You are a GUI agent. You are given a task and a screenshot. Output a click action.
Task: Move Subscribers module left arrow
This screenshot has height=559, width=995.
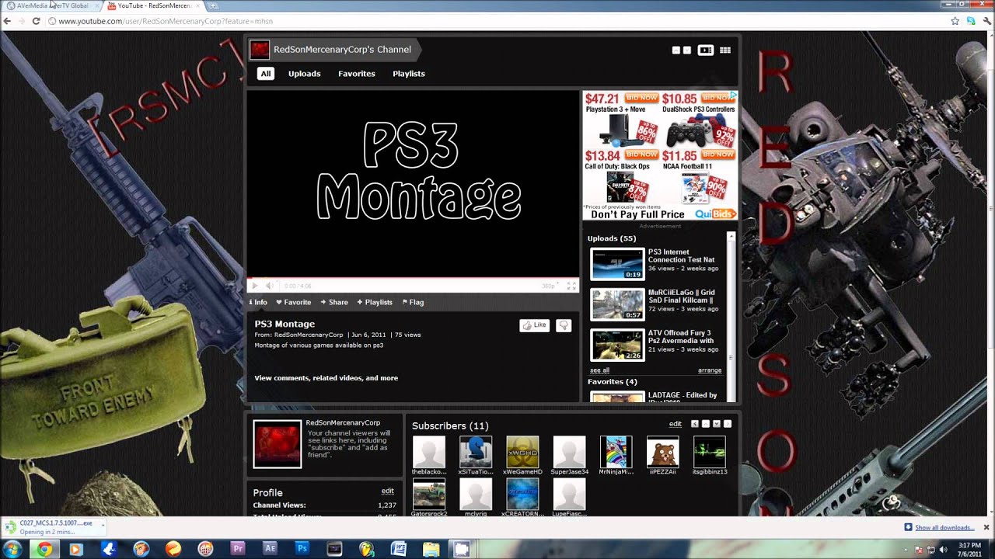(695, 424)
